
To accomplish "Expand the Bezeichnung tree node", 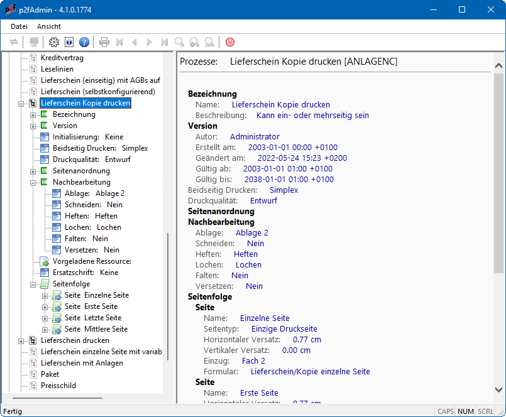I will 33,114.
